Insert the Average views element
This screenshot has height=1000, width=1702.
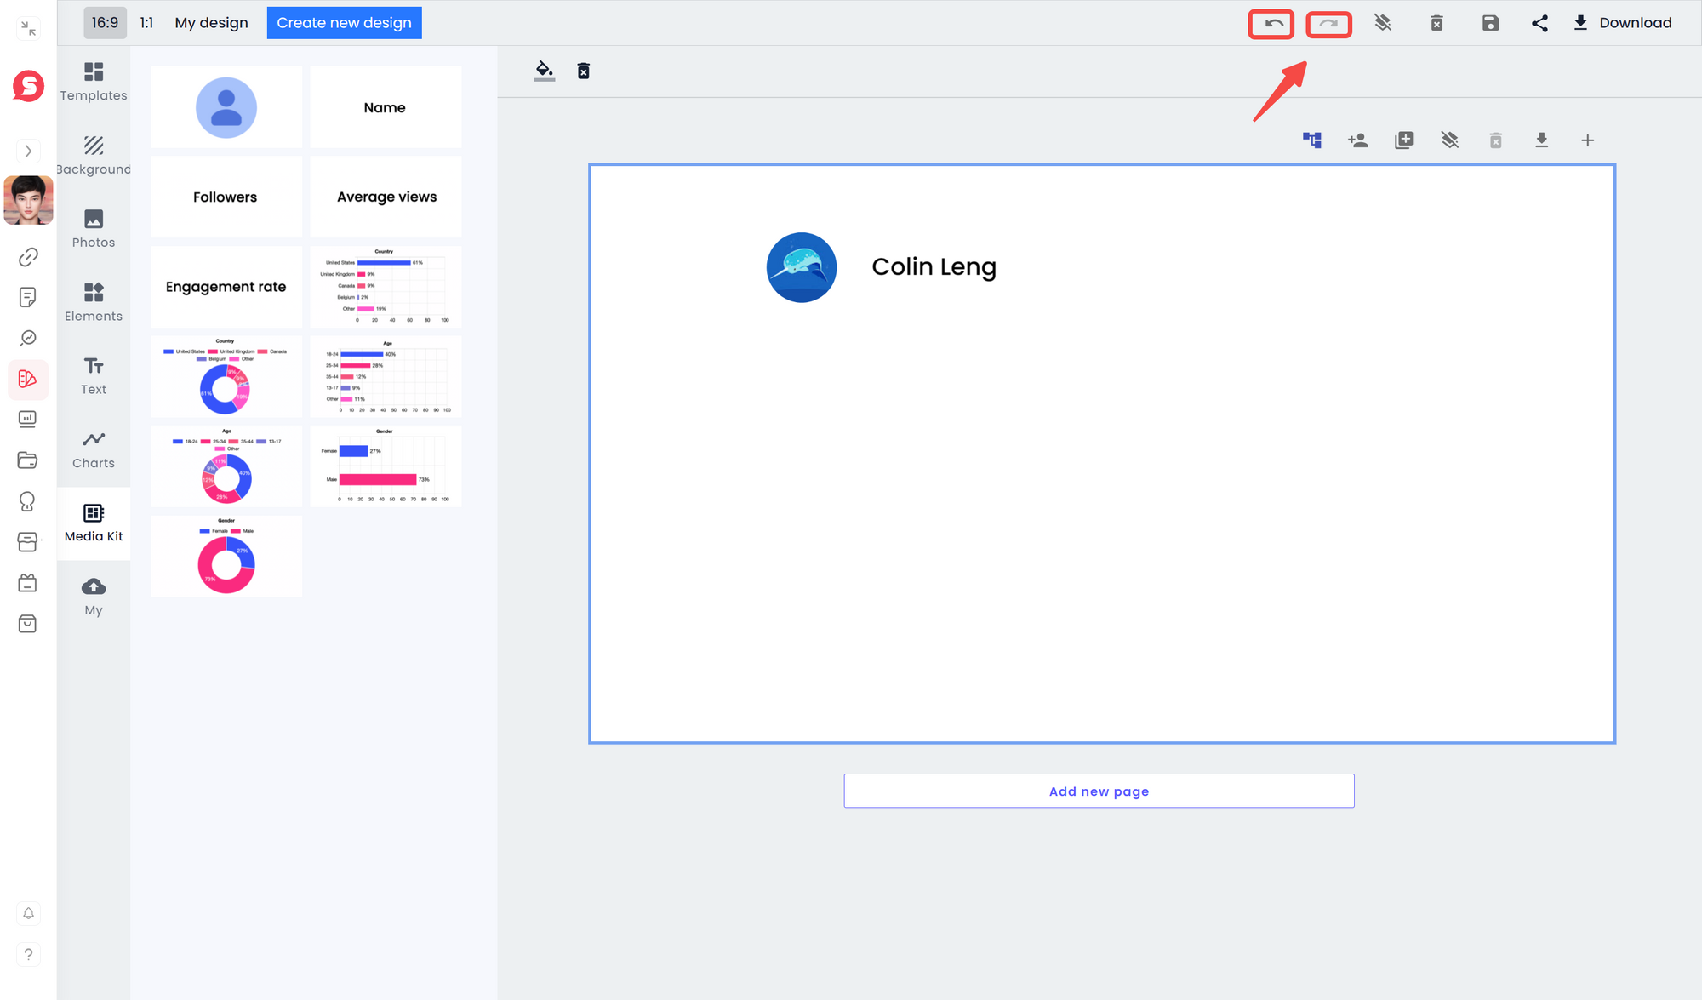click(x=386, y=197)
